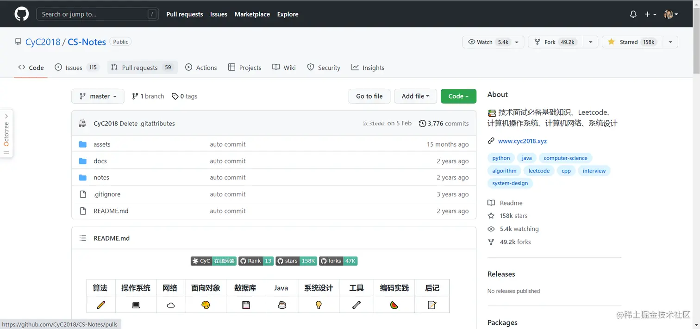The width and height of the screenshot is (700, 329).
Task: Click the Fork button
Action: (x=556, y=42)
